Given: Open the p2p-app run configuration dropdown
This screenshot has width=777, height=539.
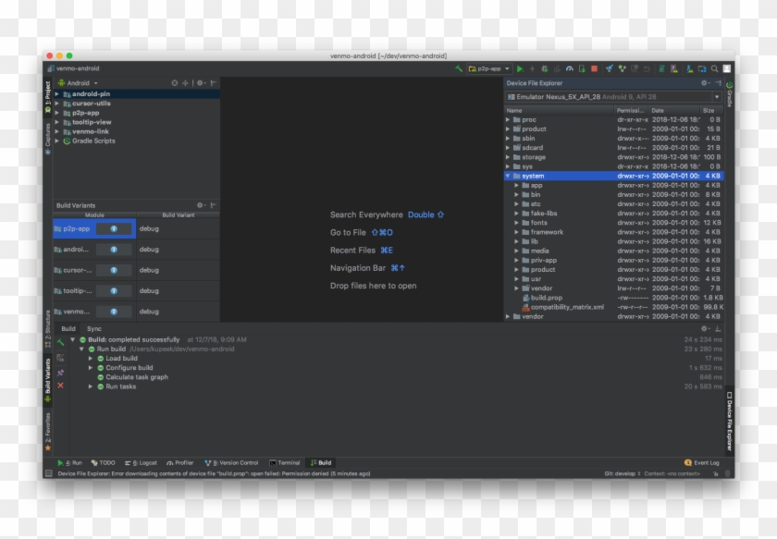Looking at the screenshot, I should click(489, 68).
